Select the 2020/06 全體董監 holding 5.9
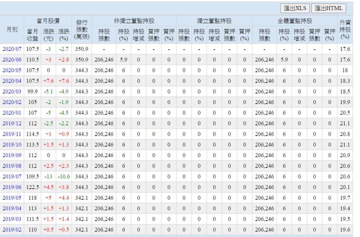 (x=284, y=60)
